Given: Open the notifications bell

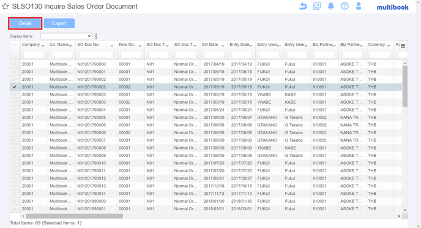Looking at the screenshot, I should point(331,6).
